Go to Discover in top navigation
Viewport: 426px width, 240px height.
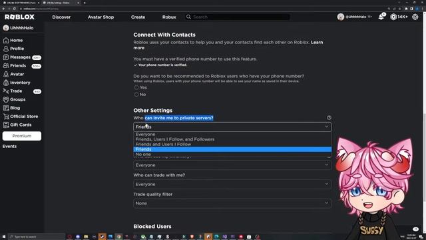(61, 17)
